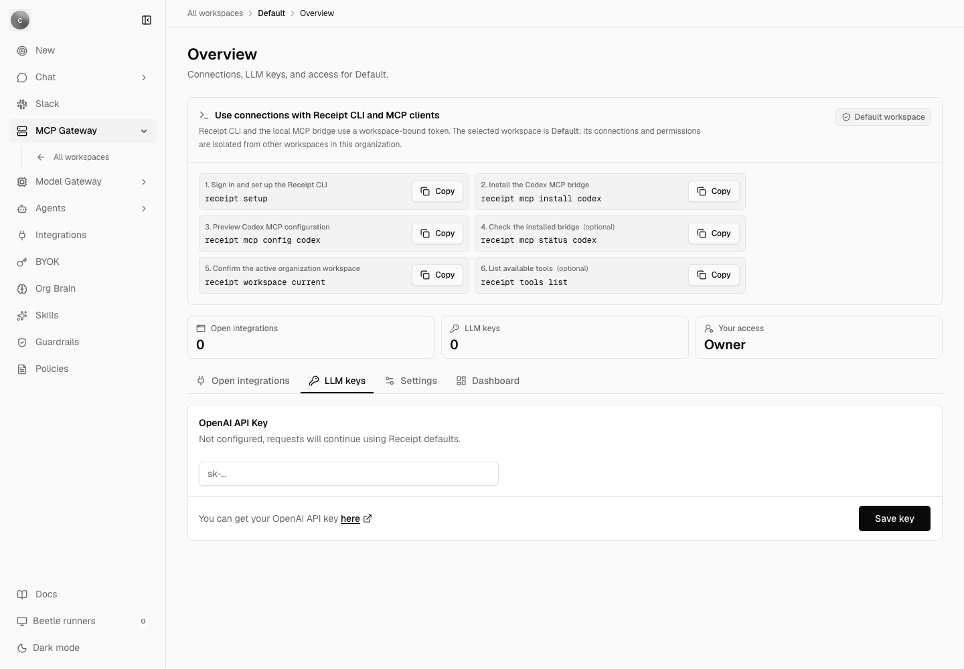This screenshot has height=669, width=964.
Task: Expand the Chat submenu chevron
Action: click(144, 78)
